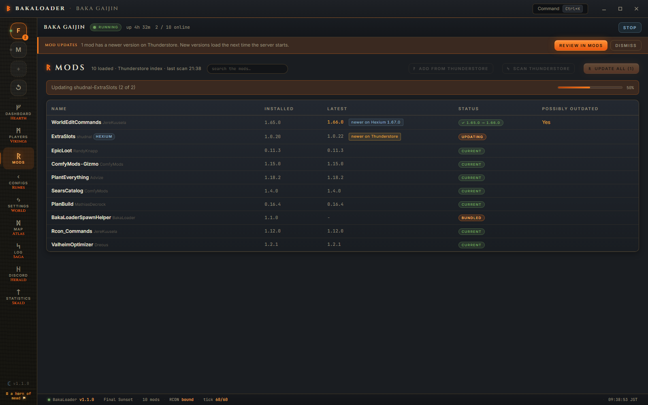The width and height of the screenshot is (648, 405).
Task: Open the Command palette Ctrl+K
Action: tap(560, 9)
